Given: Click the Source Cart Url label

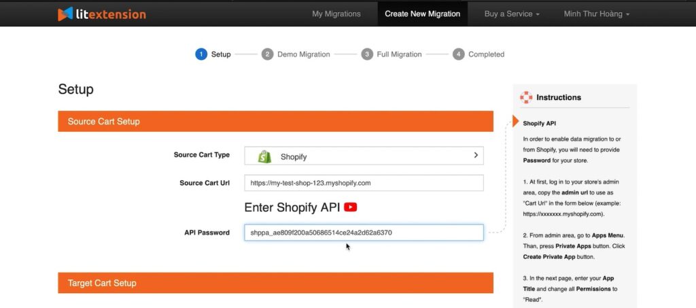Looking at the screenshot, I should pos(205,182).
